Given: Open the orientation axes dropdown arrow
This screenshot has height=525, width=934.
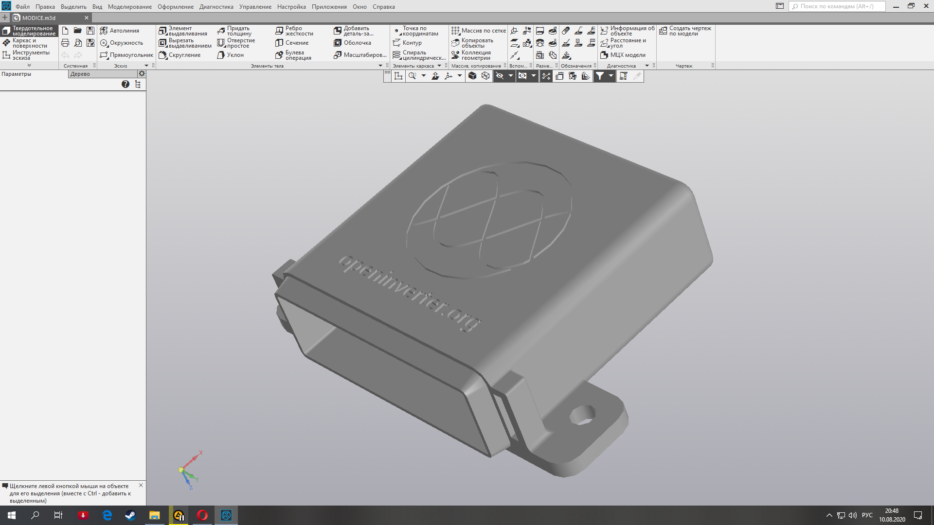Looking at the screenshot, I should point(460,76).
